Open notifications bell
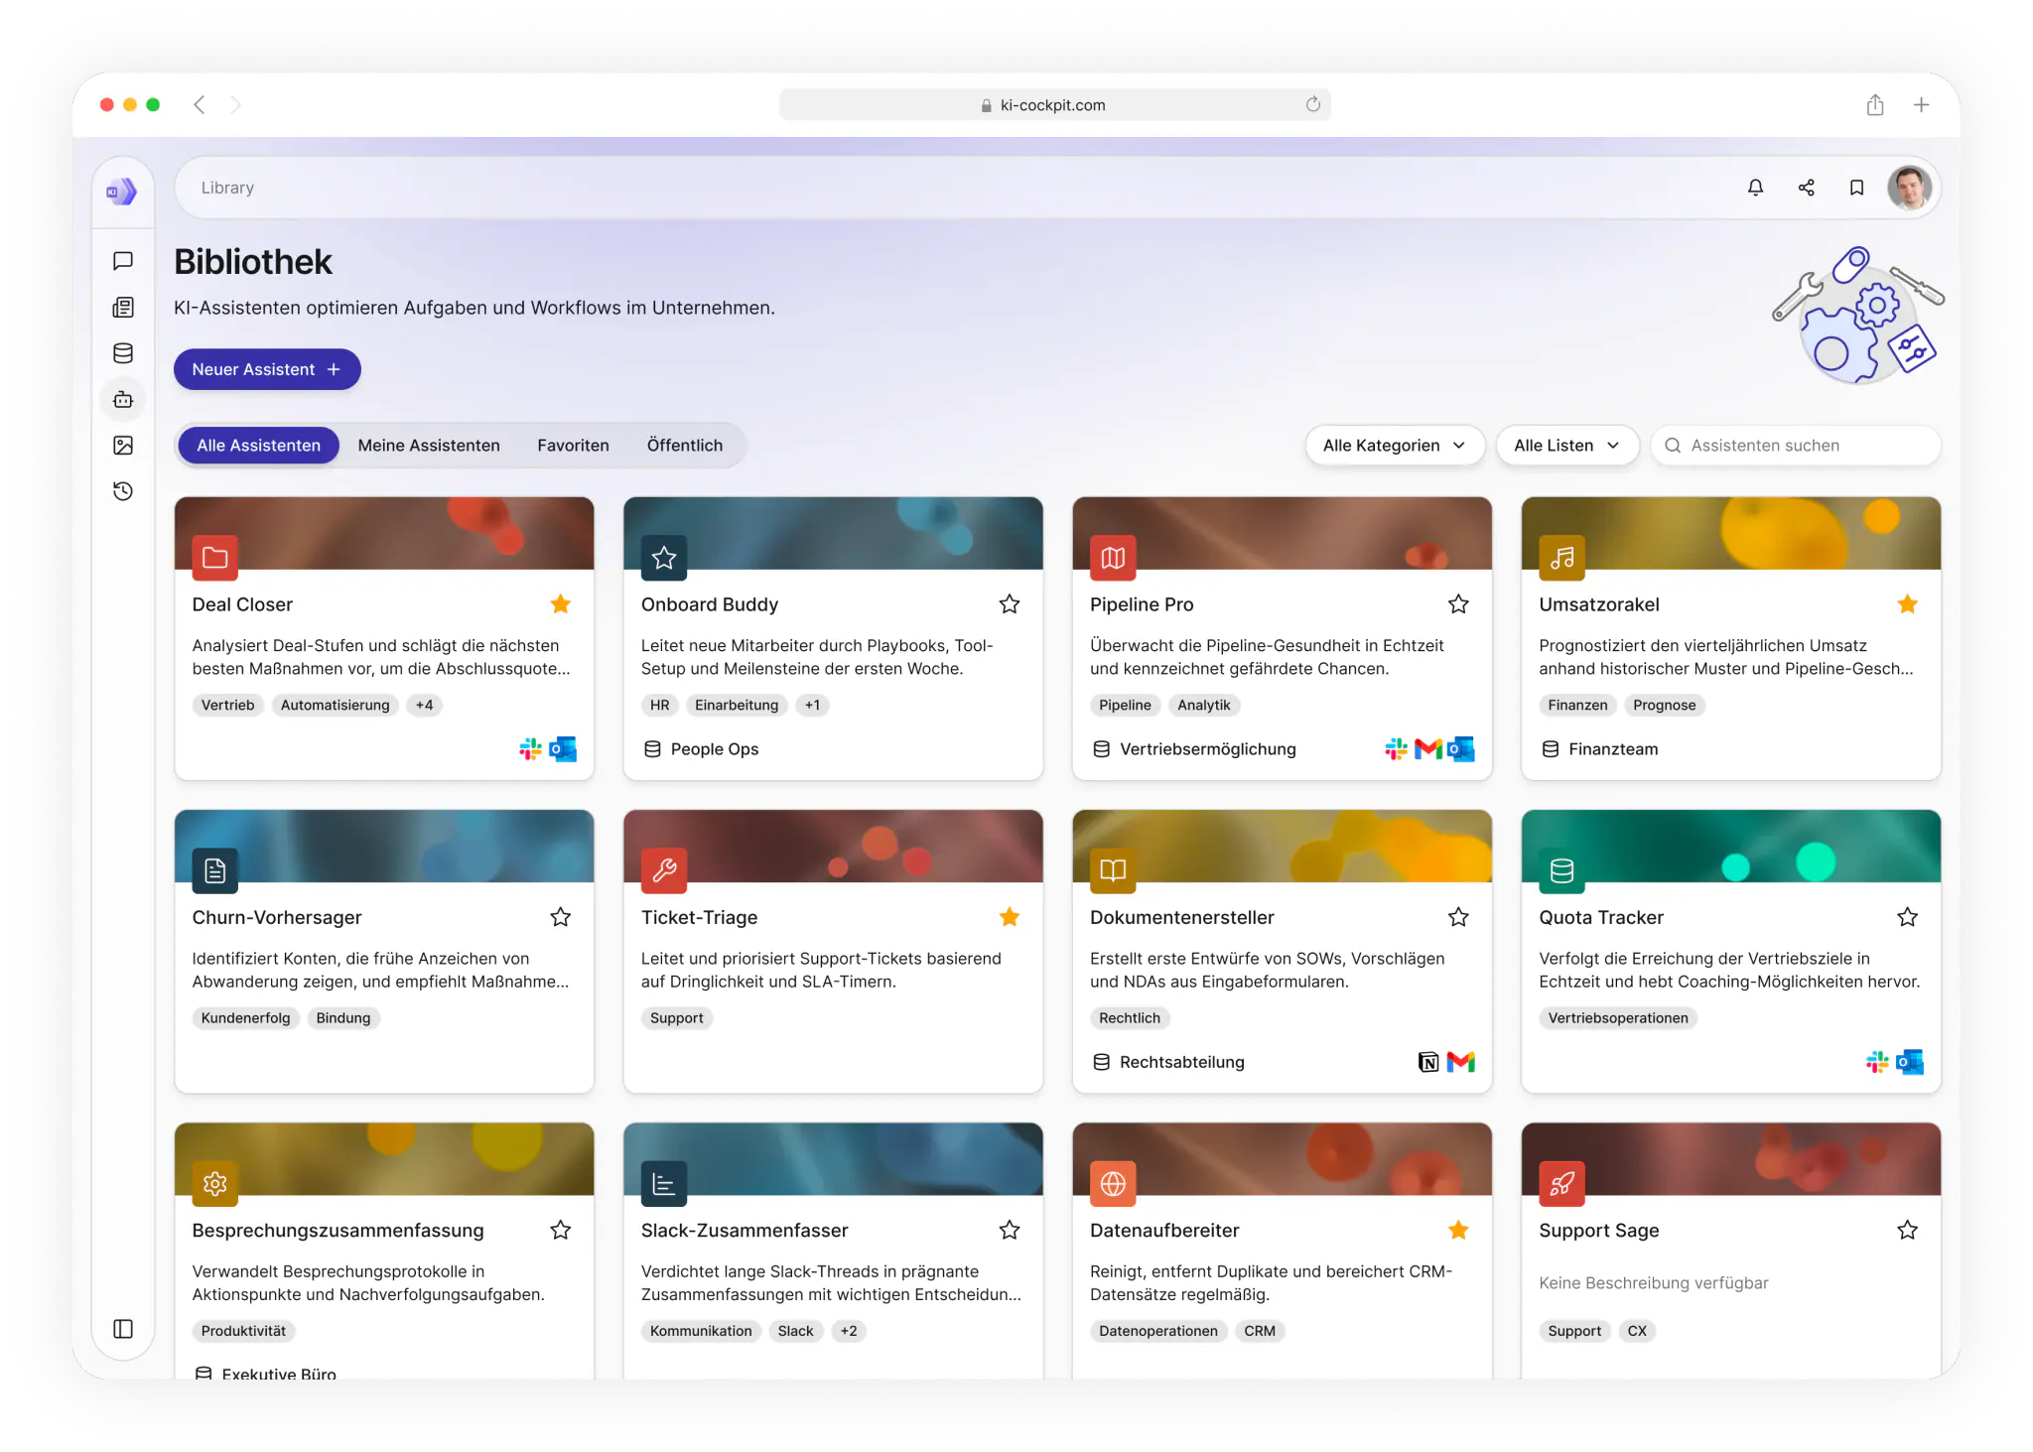2033x1452 pixels. click(1755, 188)
